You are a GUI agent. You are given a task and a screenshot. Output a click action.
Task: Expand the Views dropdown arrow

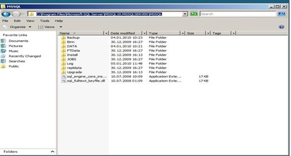(x=61, y=27)
